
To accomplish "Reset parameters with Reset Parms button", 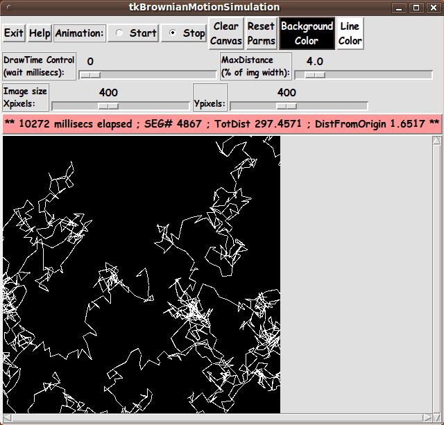I will click(261, 33).
